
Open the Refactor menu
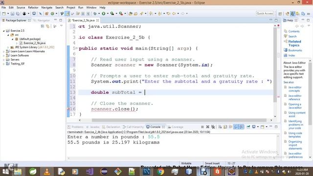pos(33,8)
